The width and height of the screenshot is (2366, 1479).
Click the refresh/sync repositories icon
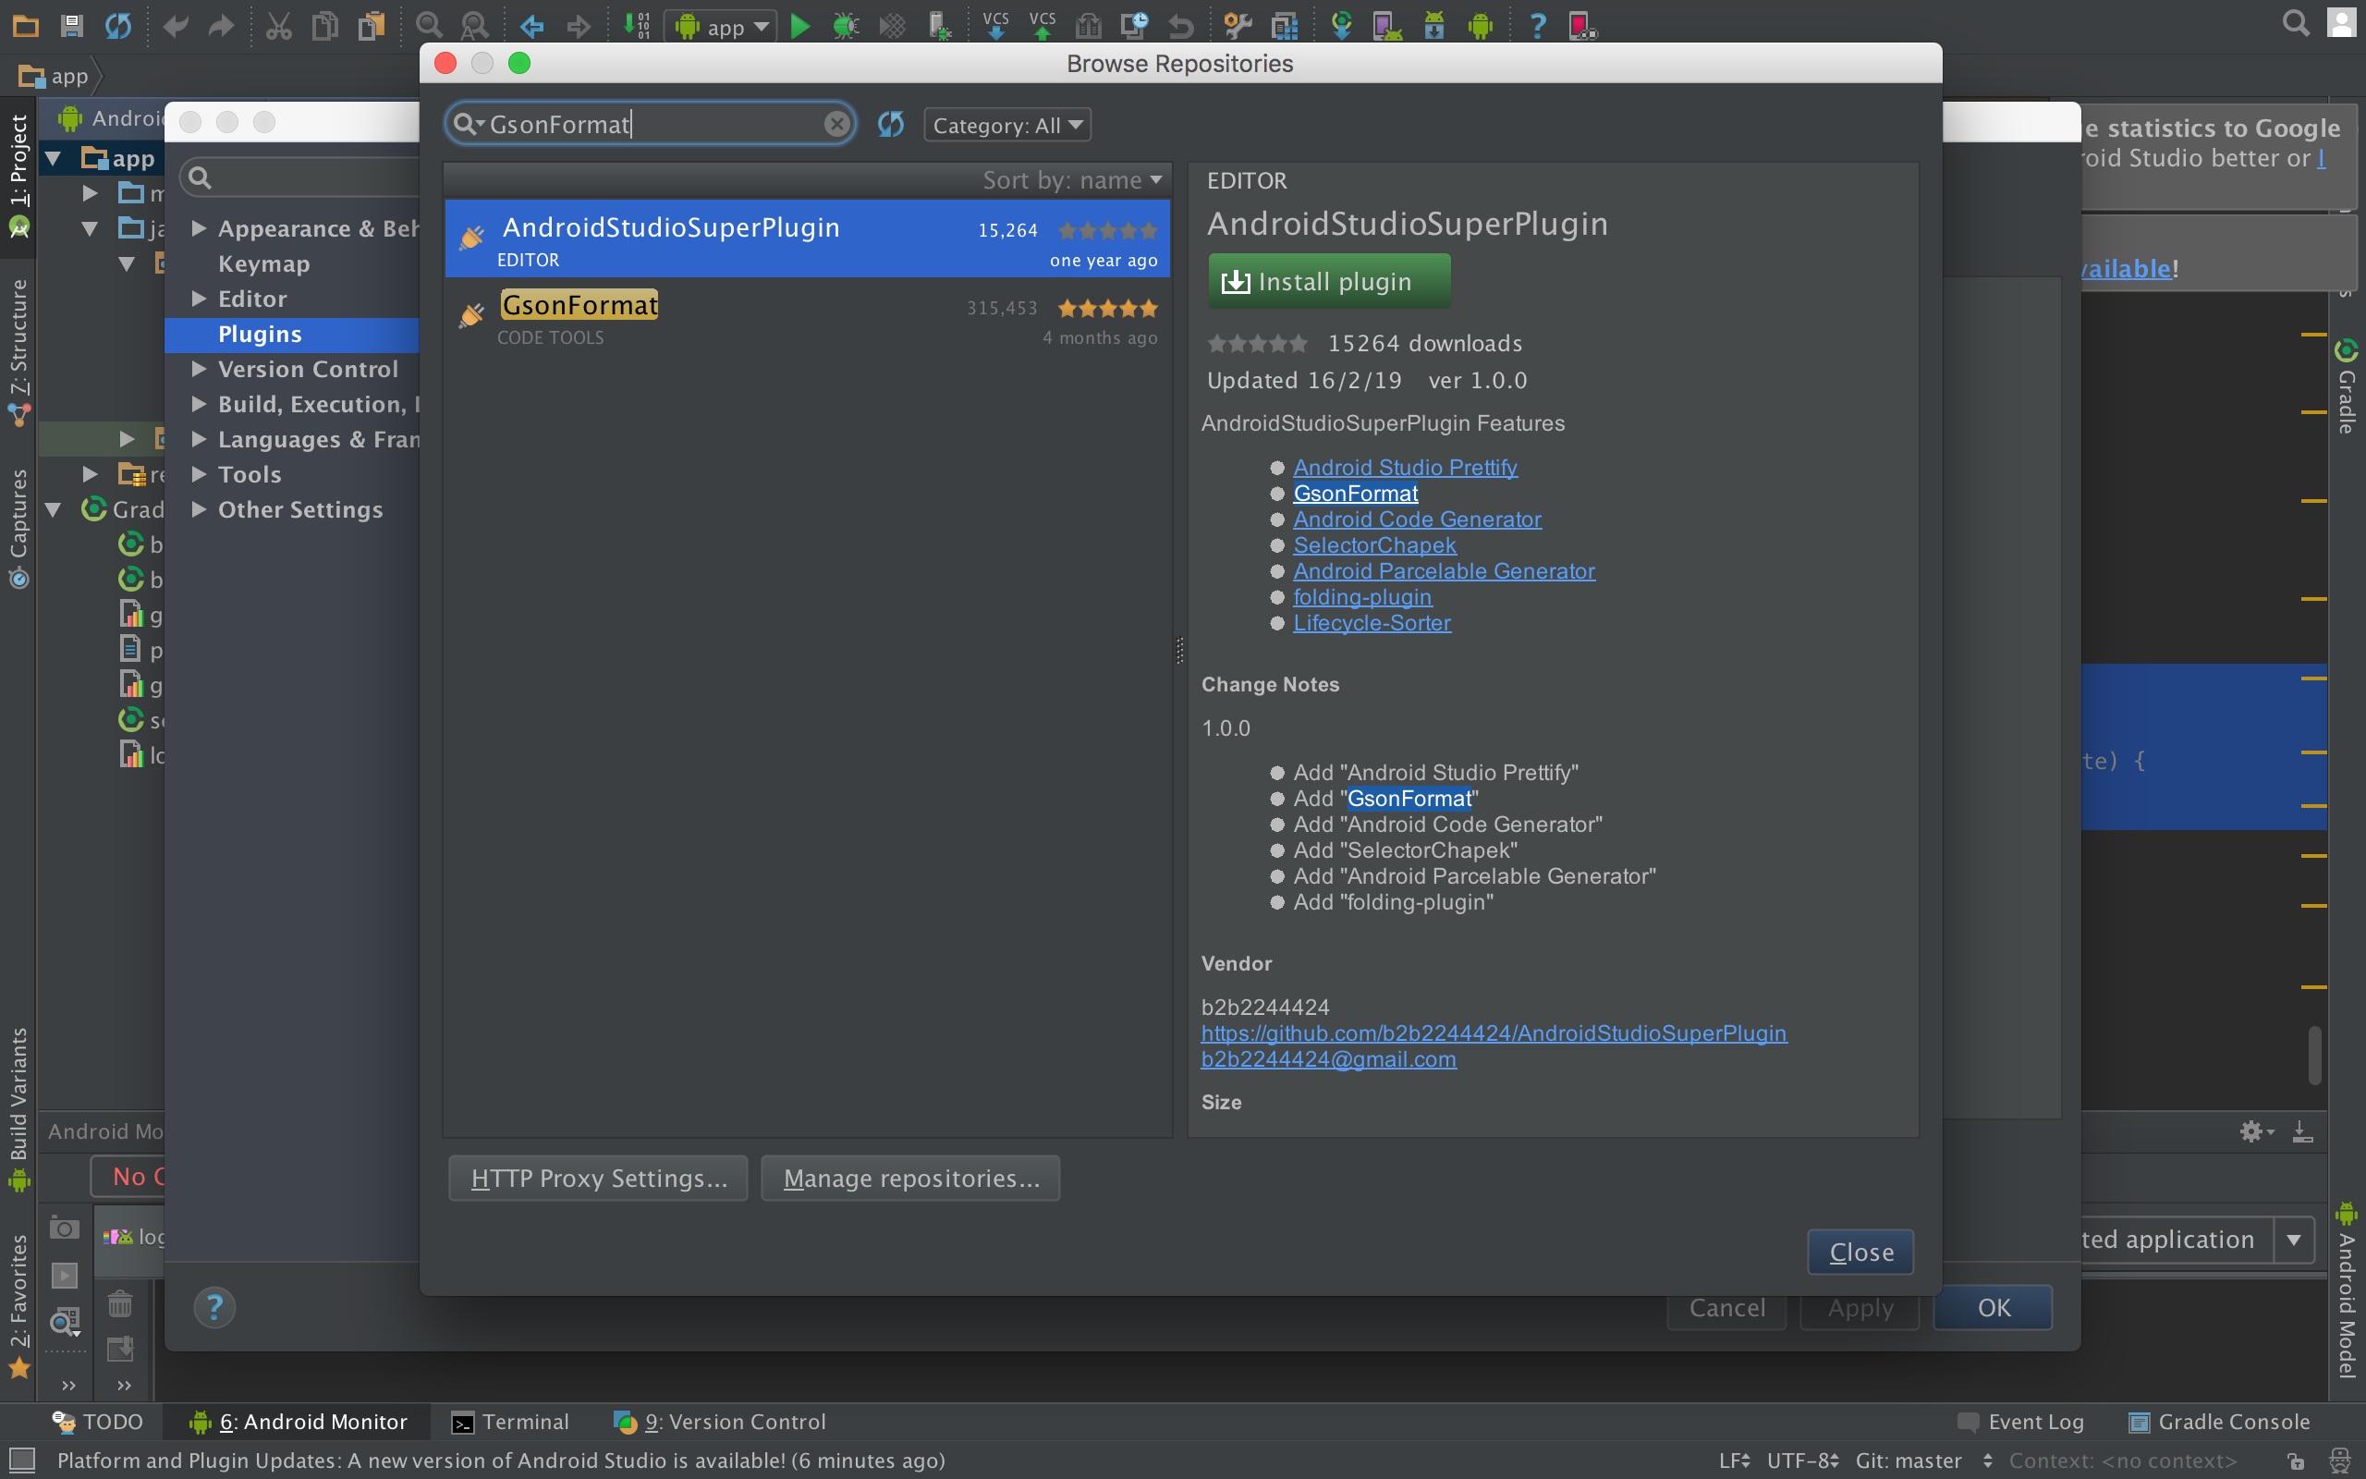coord(891,123)
